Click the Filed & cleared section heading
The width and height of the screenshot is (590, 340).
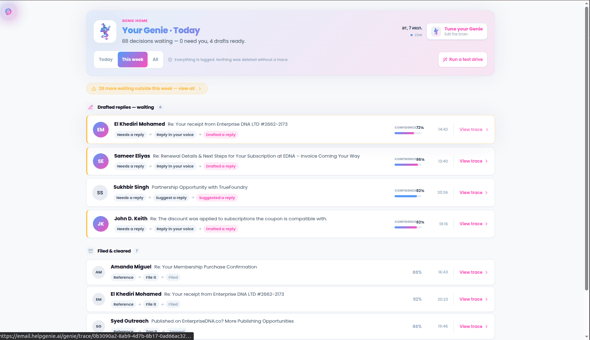click(114, 251)
